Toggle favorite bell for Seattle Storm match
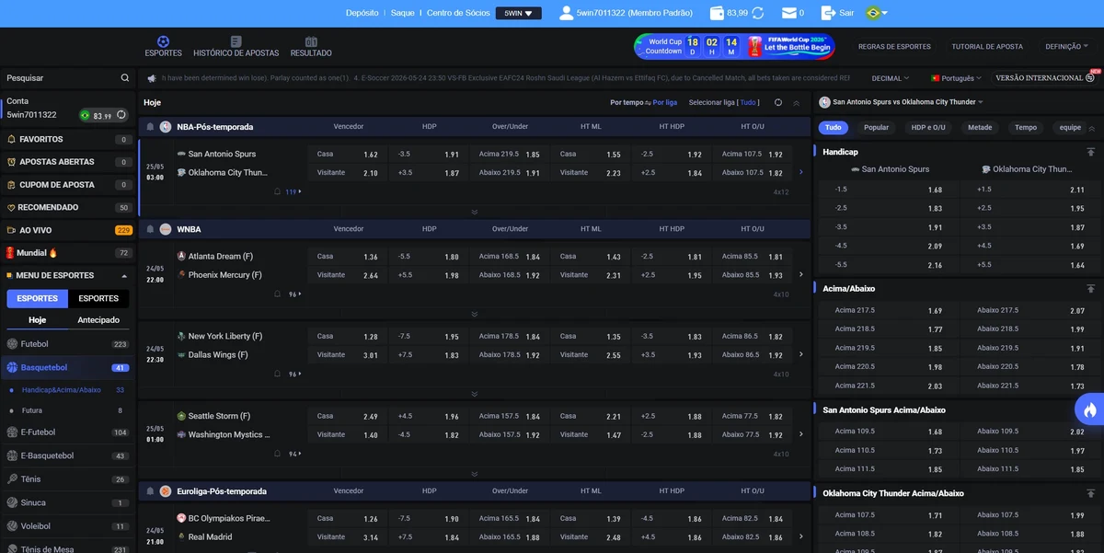The width and height of the screenshot is (1104, 553). (x=278, y=454)
